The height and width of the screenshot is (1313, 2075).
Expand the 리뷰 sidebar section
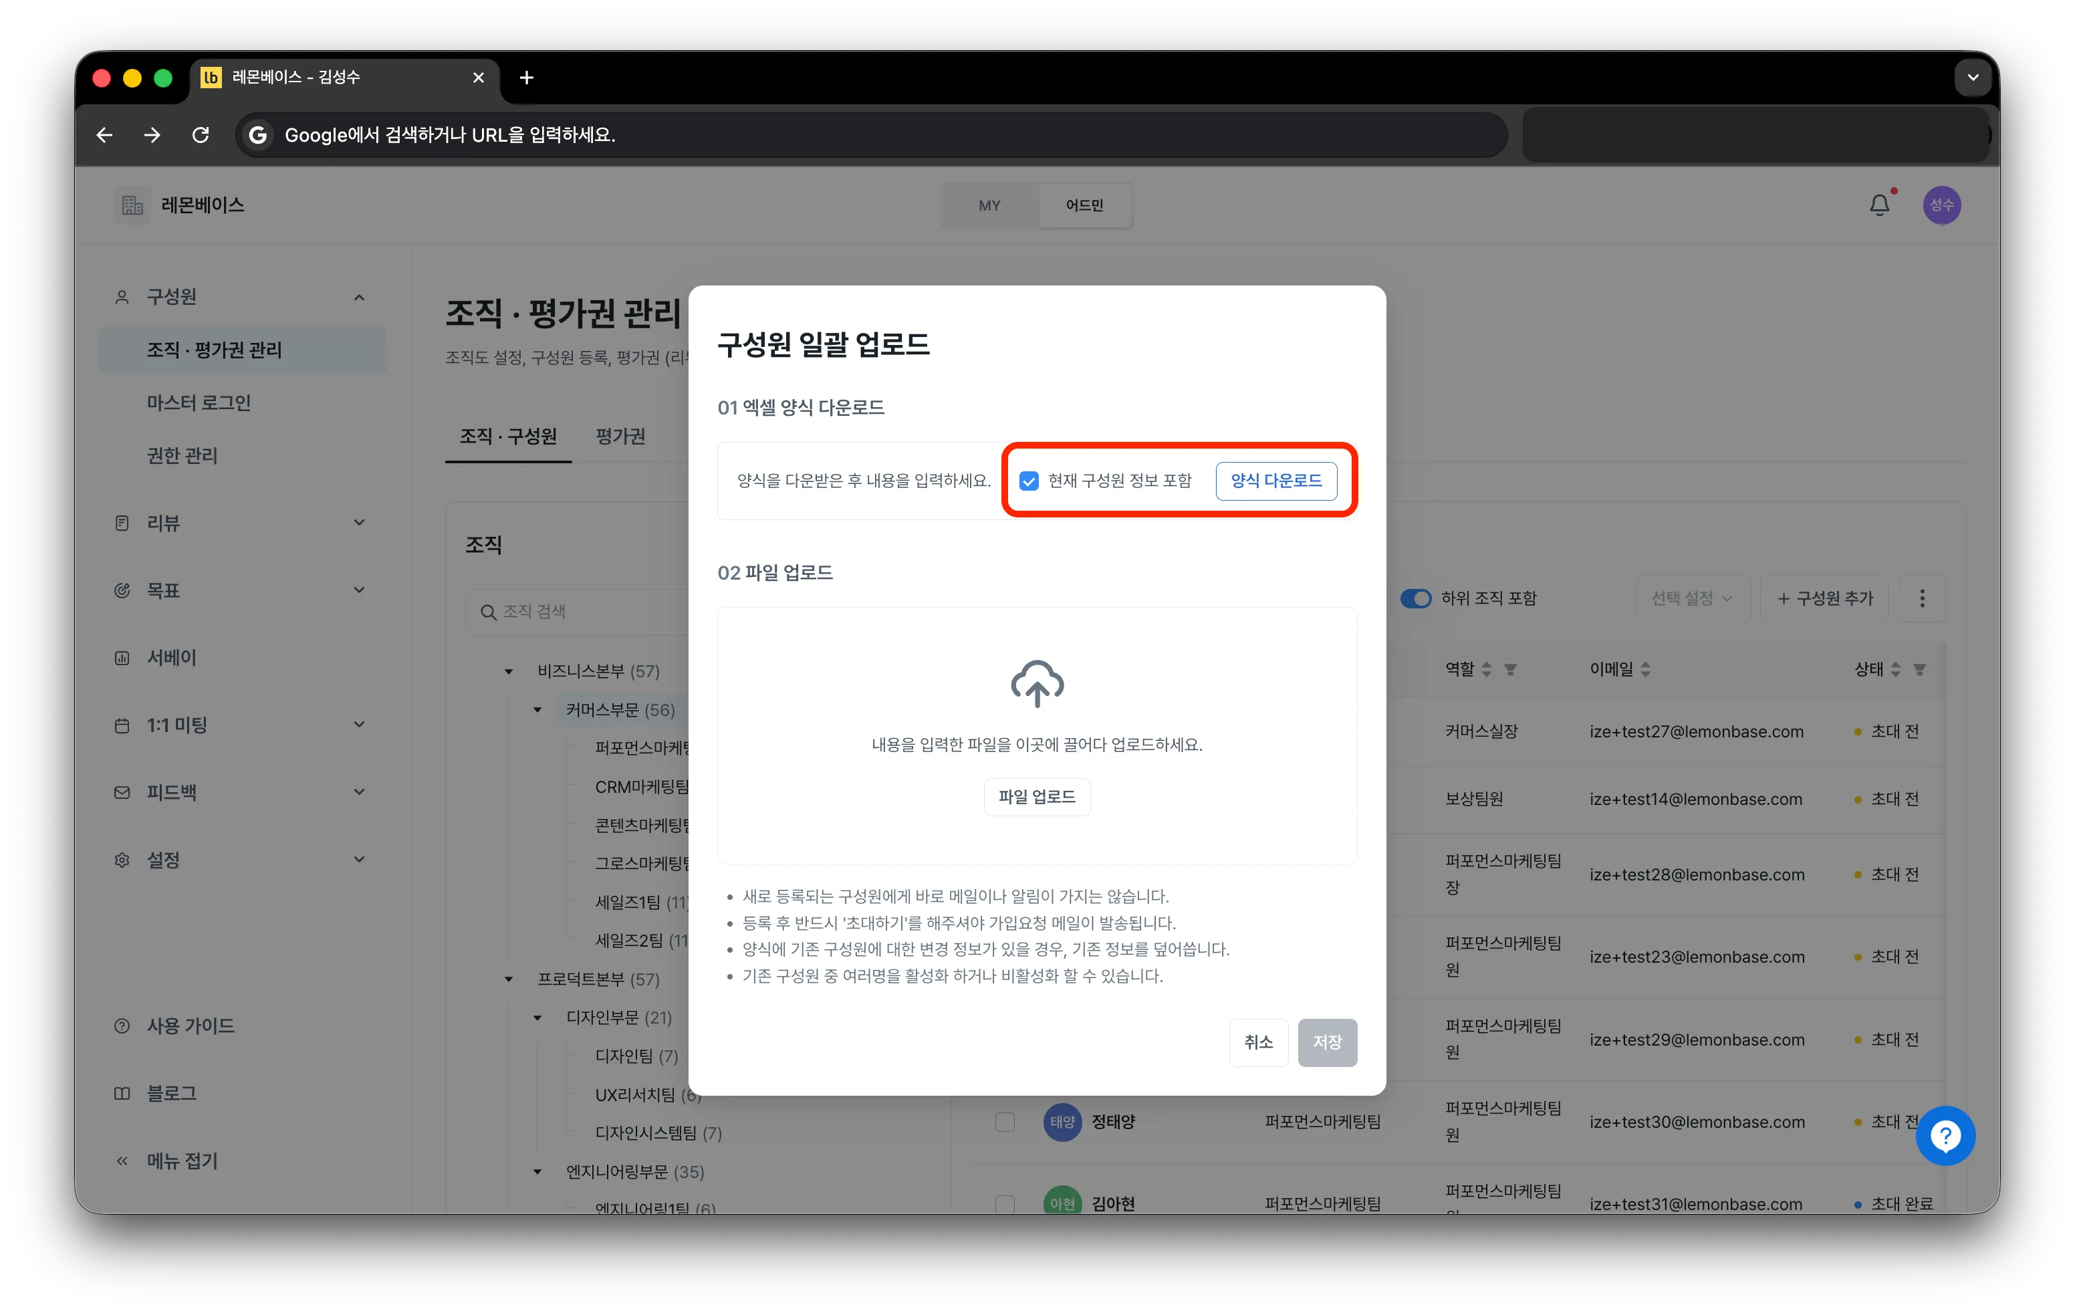pyautogui.click(x=360, y=523)
